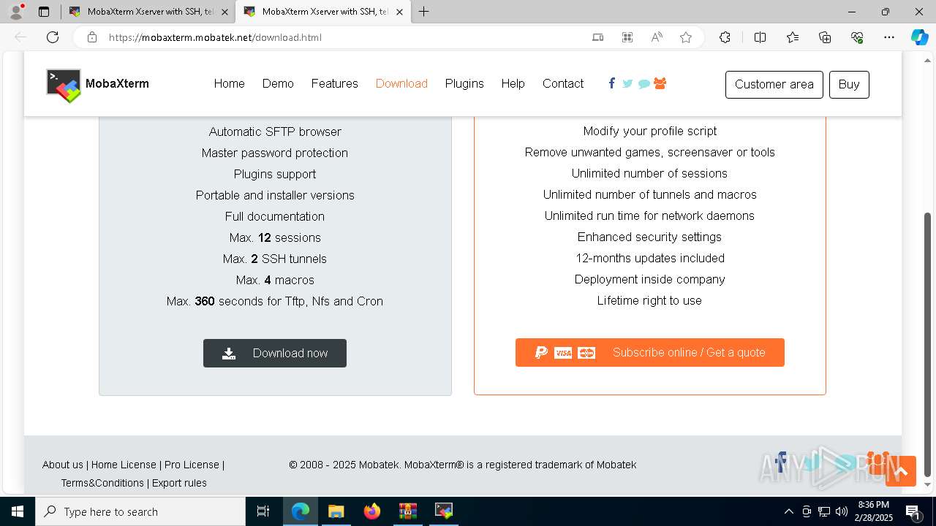This screenshot has height=526, width=936.
Task: Close the first browser tab
Action: point(224,12)
